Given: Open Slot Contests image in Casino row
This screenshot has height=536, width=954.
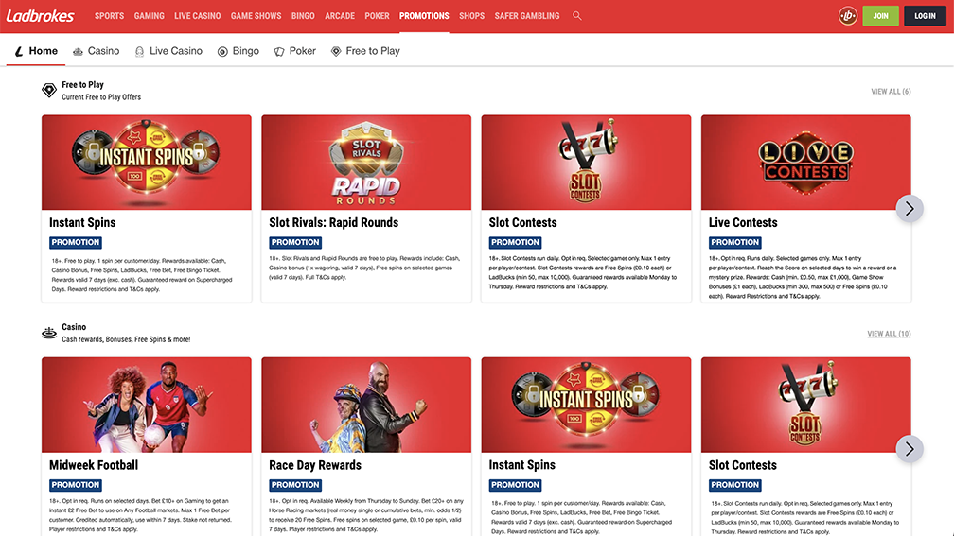Looking at the screenshot, I should click(x=806, y=405).
